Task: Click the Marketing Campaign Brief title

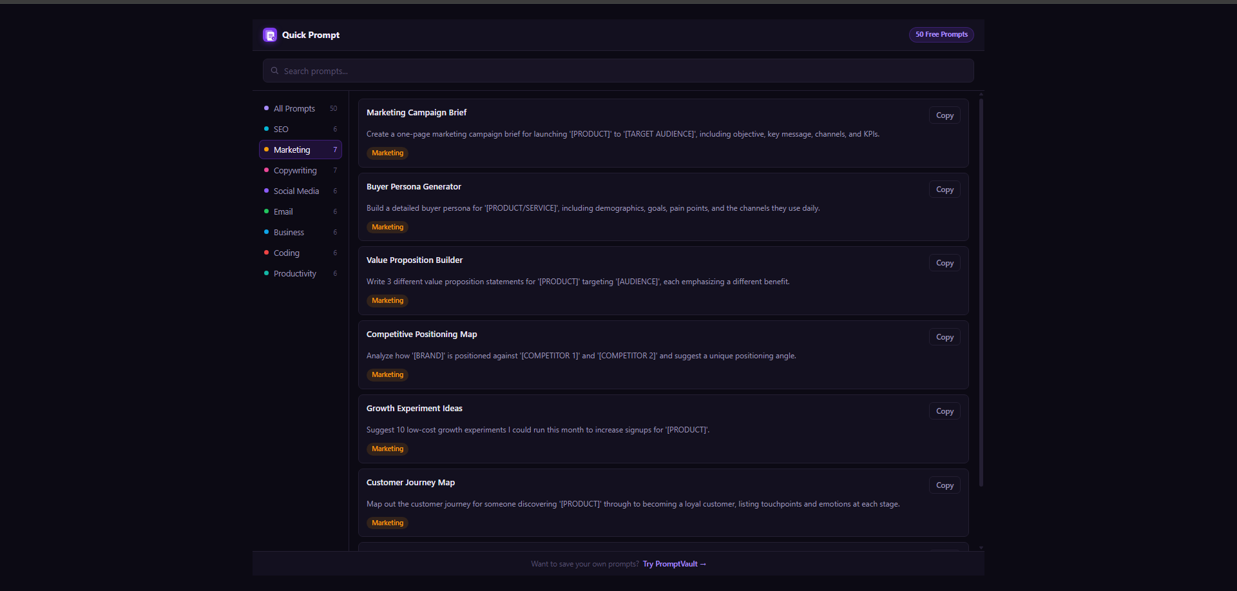Action: tap(417, 112)
